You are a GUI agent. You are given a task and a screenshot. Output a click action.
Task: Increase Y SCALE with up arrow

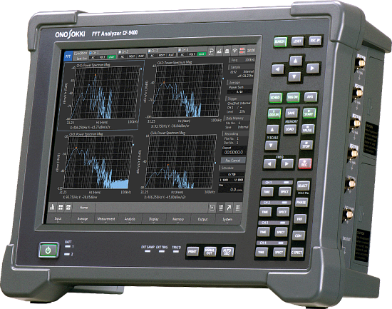pos(272,130)
